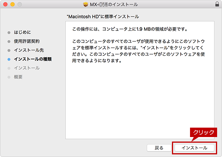Click the インストール button
The image size is (222, 157).
(x=194, y=148)
